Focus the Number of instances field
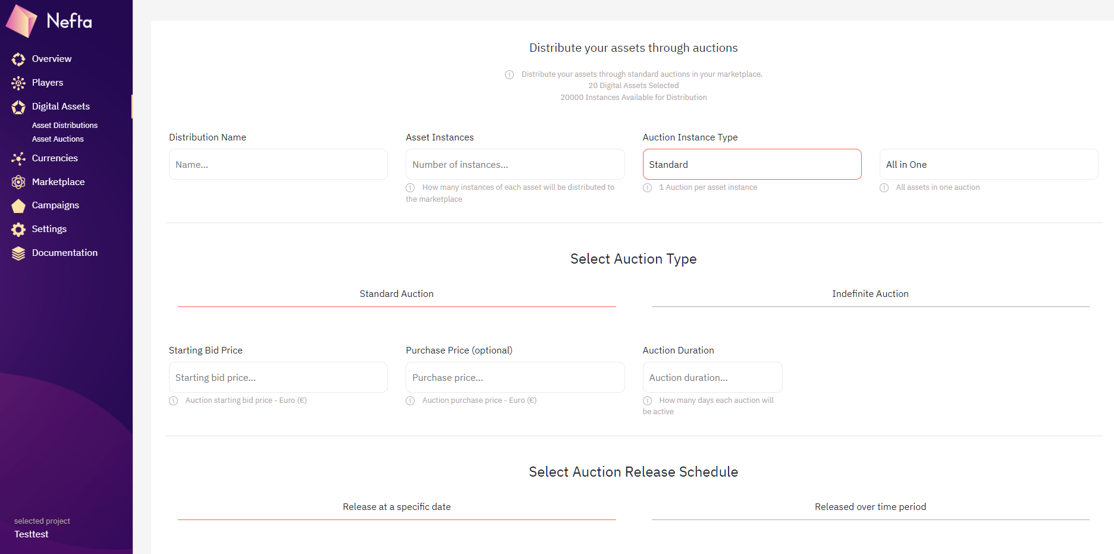The image size is (1114, 554). pyautogui.click(x=515, y=164)
